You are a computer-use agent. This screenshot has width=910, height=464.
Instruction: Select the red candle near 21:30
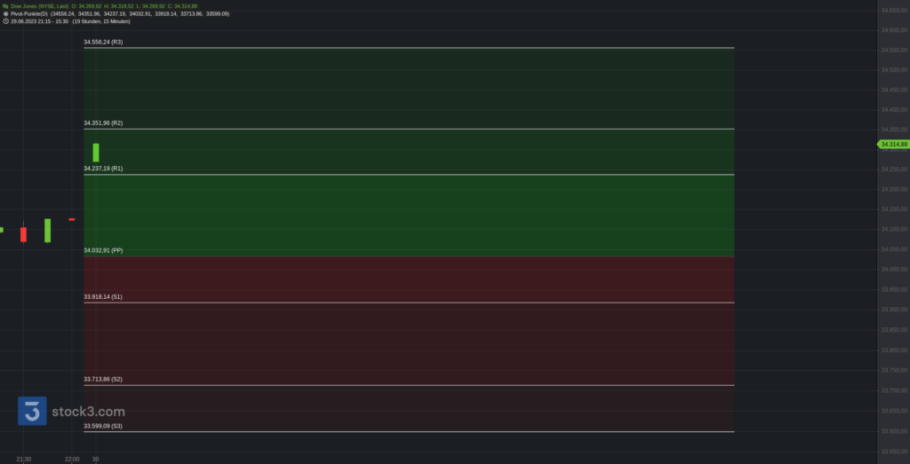[23, 234]
